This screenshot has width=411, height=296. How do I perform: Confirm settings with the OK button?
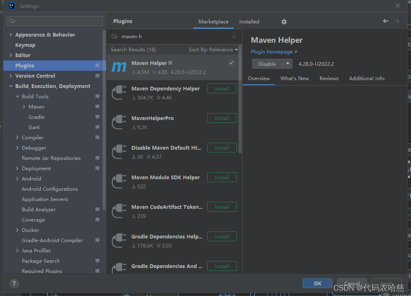click(318, 283)
